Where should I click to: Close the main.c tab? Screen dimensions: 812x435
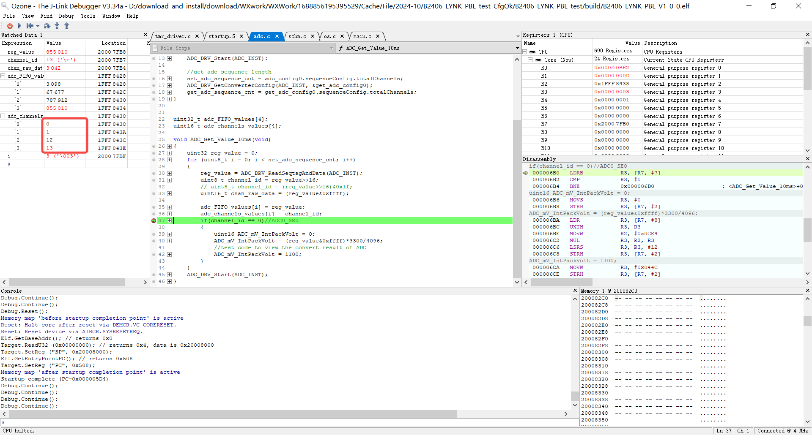pyautogui.click(x=378, y=36)
